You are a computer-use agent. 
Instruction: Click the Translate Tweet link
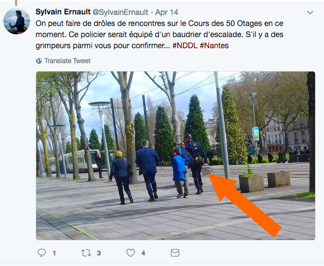click(x=67, y=61)
